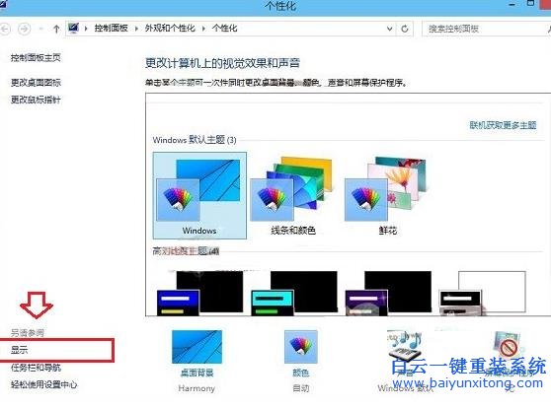The image size is (551, 408).
Task: Select the 线条和颜色 theme
Action: coord(292,195)
